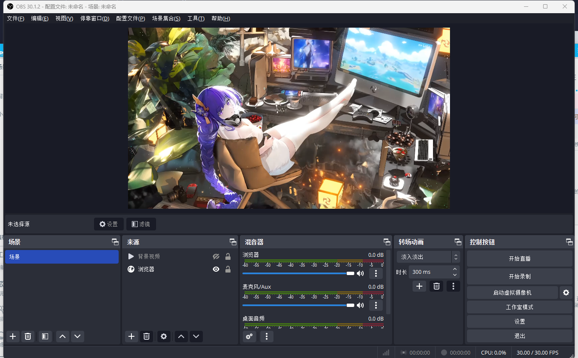Viewport: 578px width, 358px height.
Task: Open virtual camera settings gear
Action: point(566,293)
